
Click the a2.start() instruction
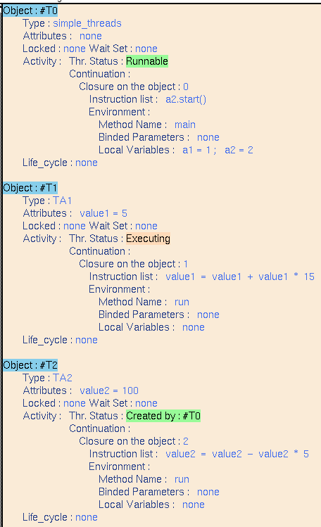coord(186,99)
